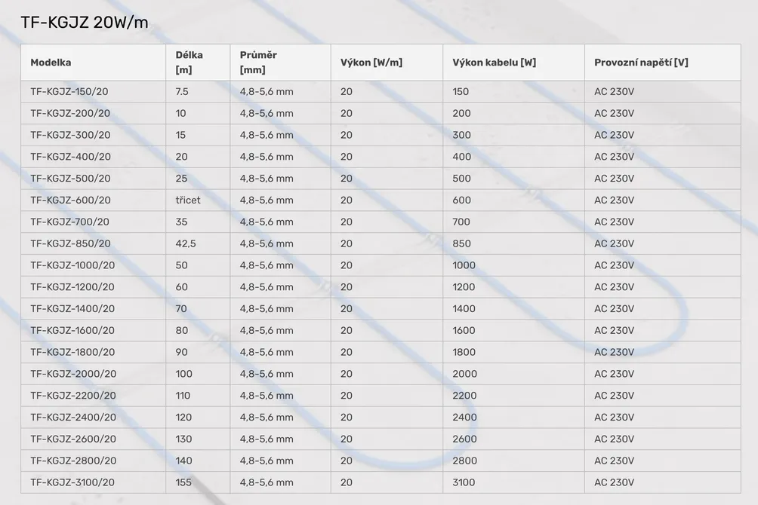This screenshot has height=505, width=758.
Task: Click the 7.5 length cell
Action: (x=182, y=92)
